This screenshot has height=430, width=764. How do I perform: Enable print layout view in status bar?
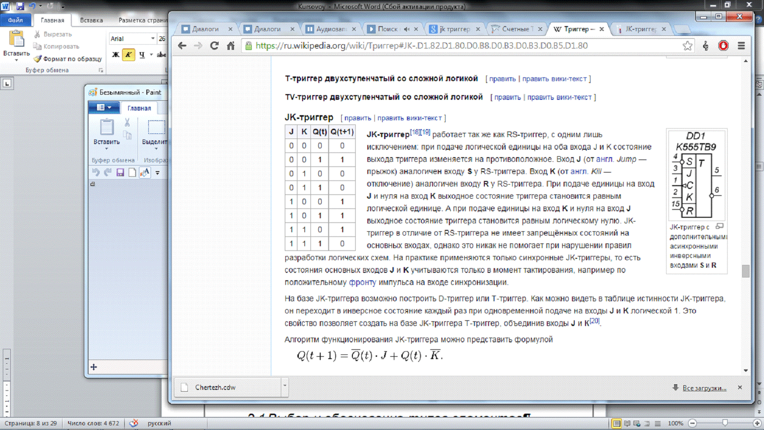(x=616, y=423)
